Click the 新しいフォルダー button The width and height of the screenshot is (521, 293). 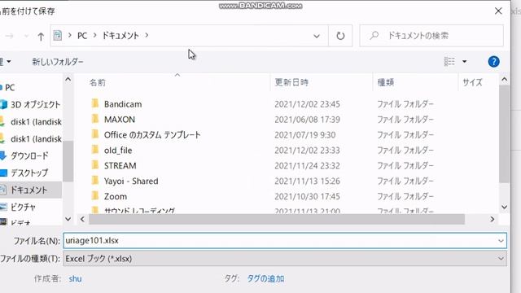click(x=58, y=62)
